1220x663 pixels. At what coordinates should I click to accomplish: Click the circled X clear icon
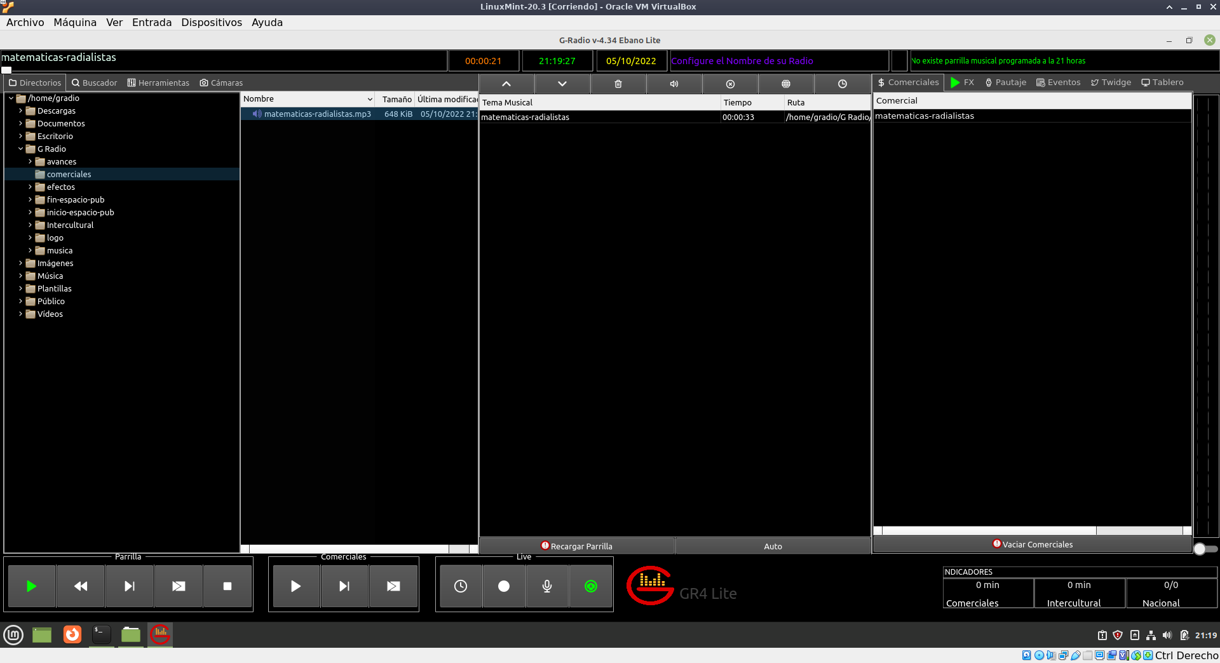(x=730, y=84)
